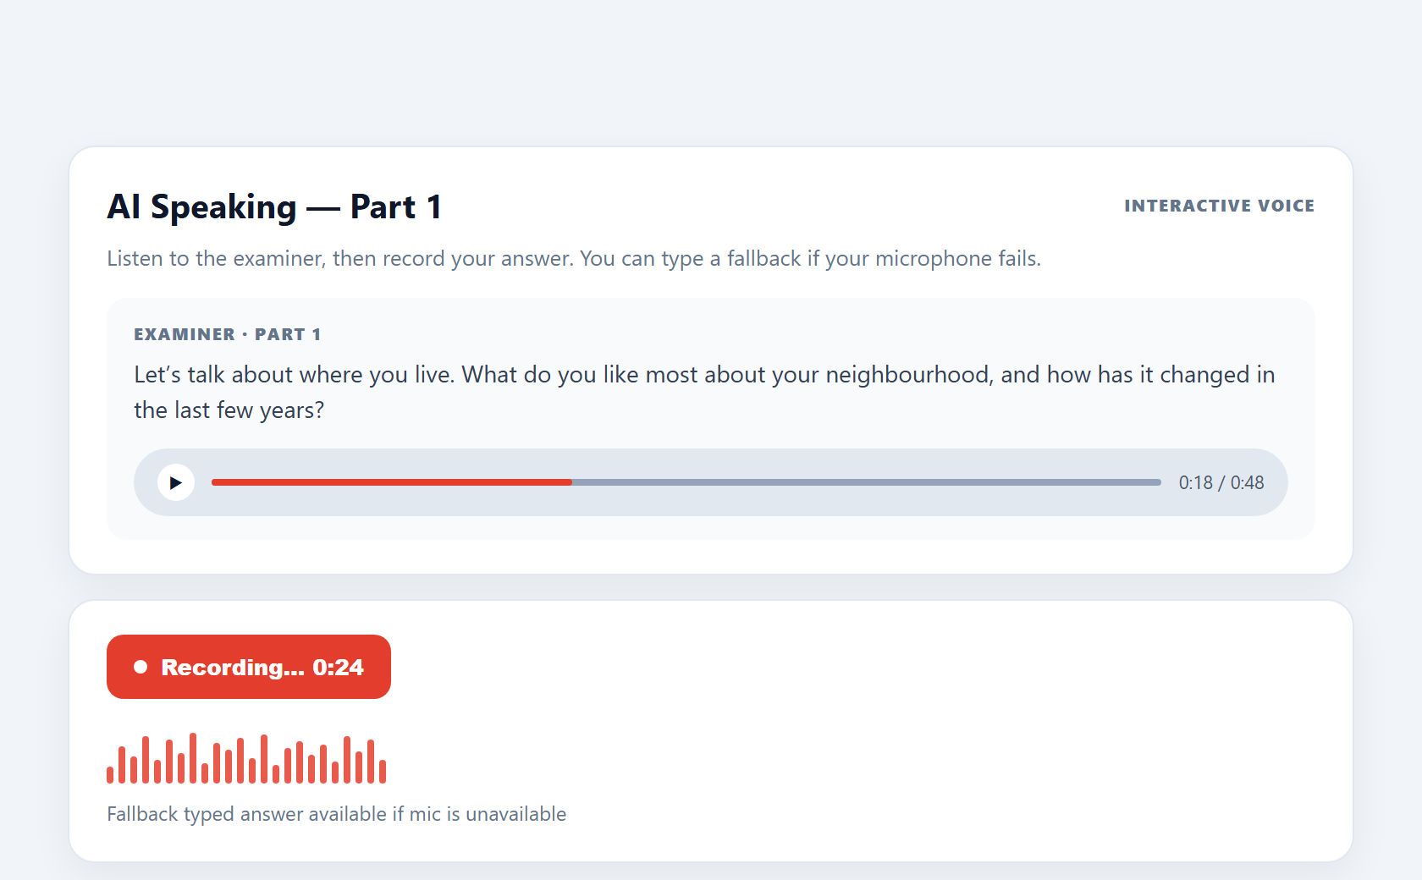
Task: Click the first bar of the red waveform
Action: pos(110,774)
